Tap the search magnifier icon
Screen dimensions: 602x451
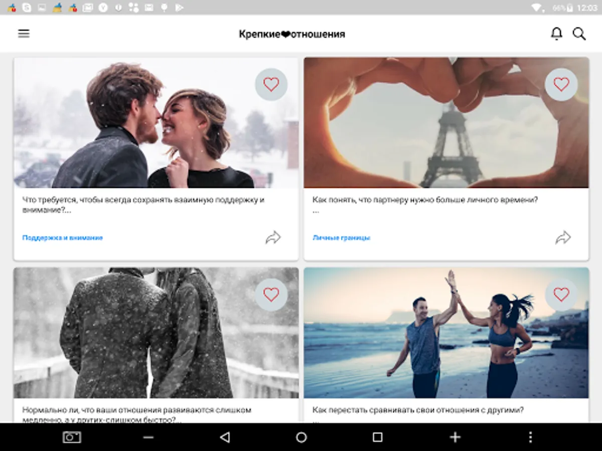tap(579, 34)
